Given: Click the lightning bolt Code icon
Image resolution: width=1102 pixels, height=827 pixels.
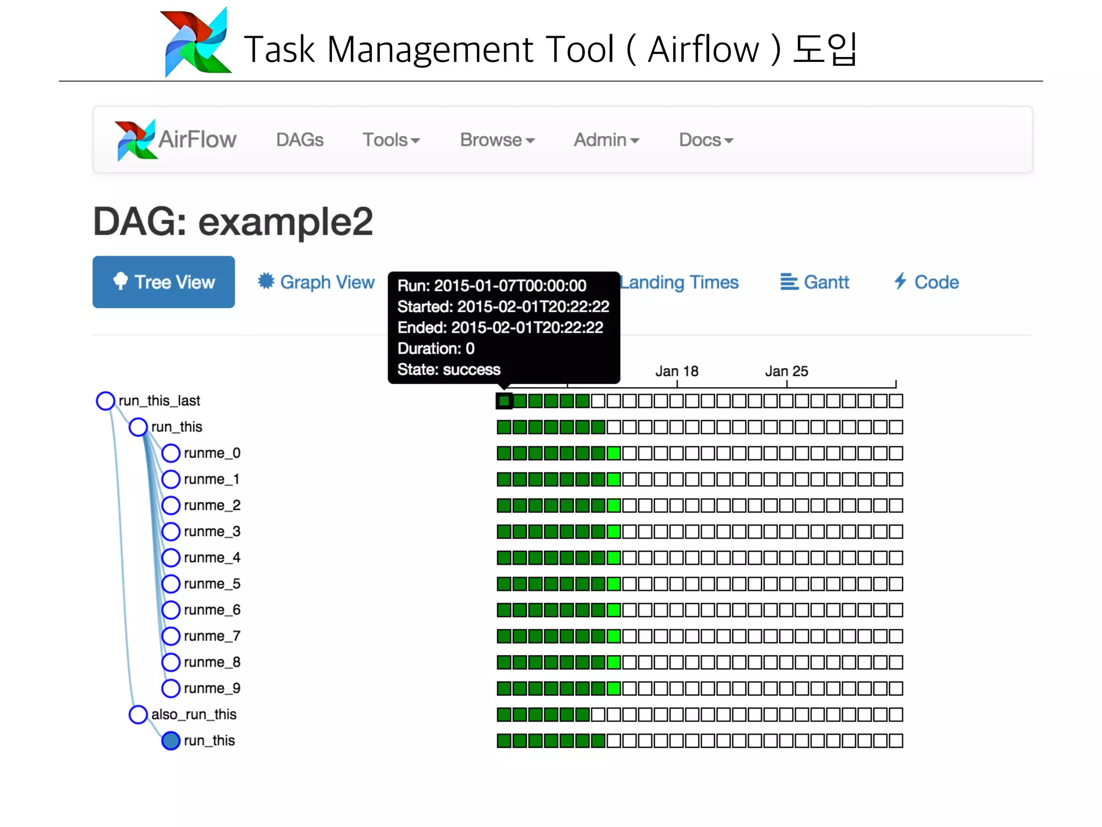Looking at the screenshot, I should pos(900,281).
